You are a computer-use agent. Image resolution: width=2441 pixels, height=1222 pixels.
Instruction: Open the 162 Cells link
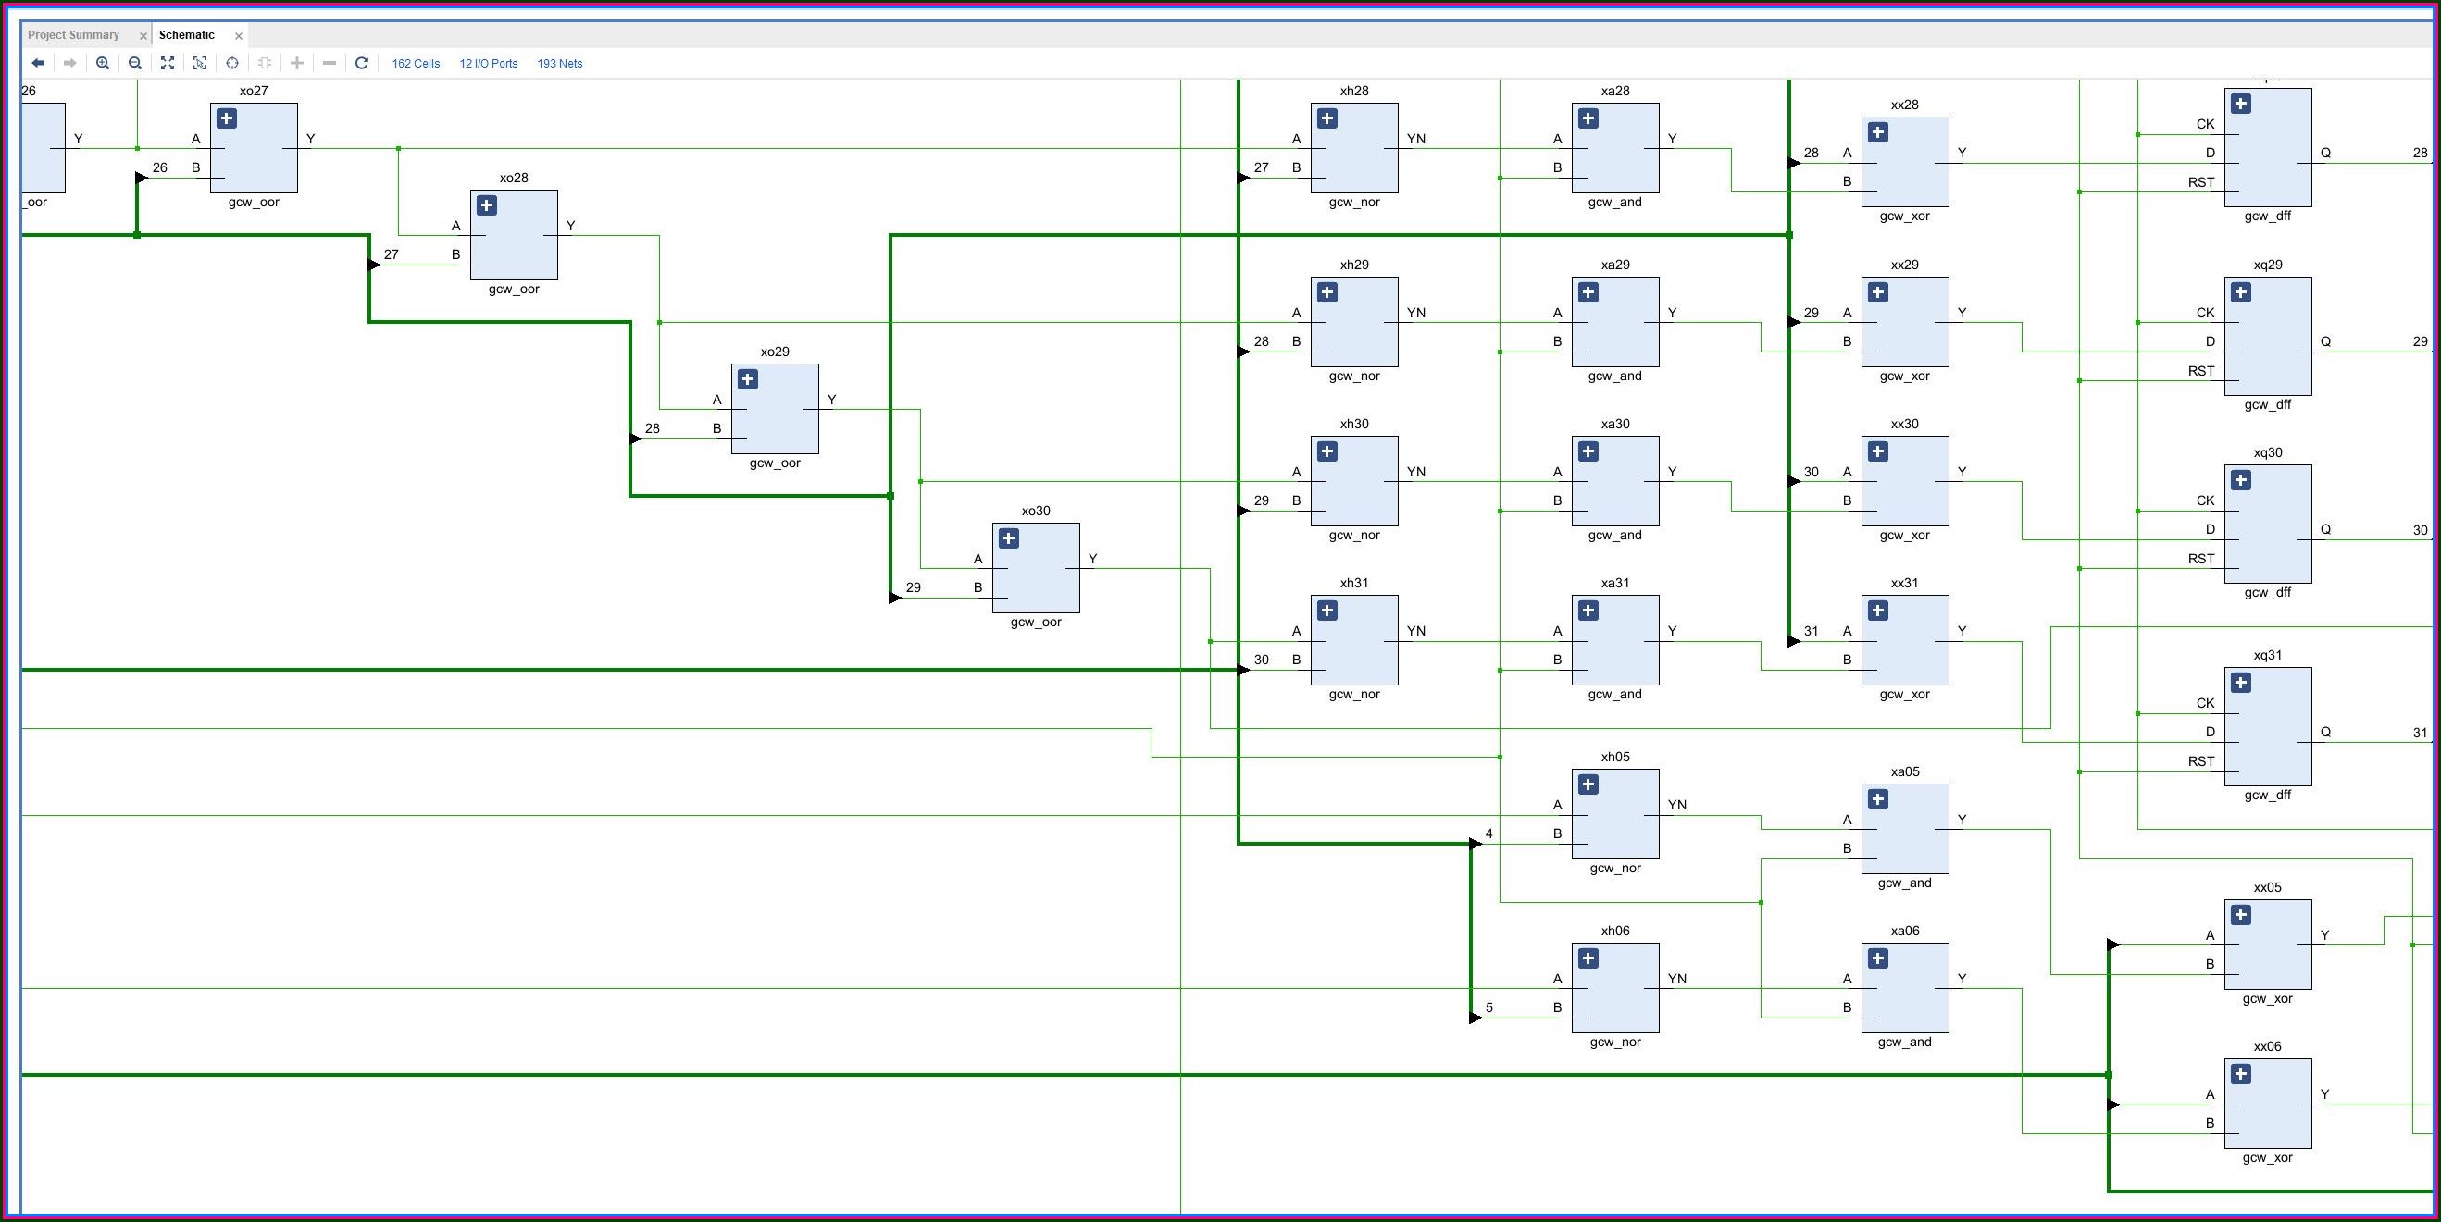pos(416,64)
